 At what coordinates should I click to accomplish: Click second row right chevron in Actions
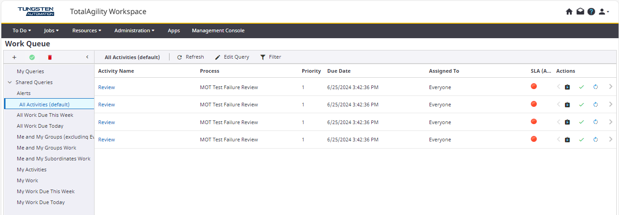[x=611, y=104]
